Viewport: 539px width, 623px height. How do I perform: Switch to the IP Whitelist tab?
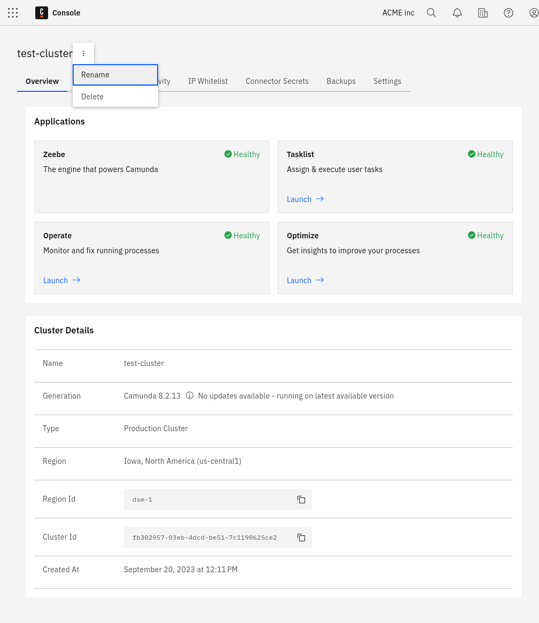pos(208,81)
